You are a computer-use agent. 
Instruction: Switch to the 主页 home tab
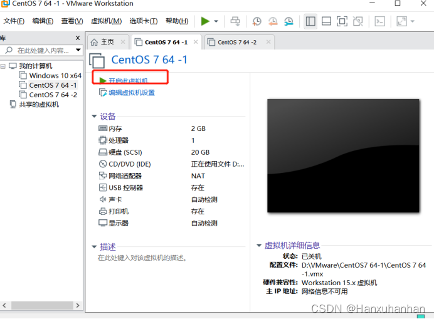(x=107, y=42)
